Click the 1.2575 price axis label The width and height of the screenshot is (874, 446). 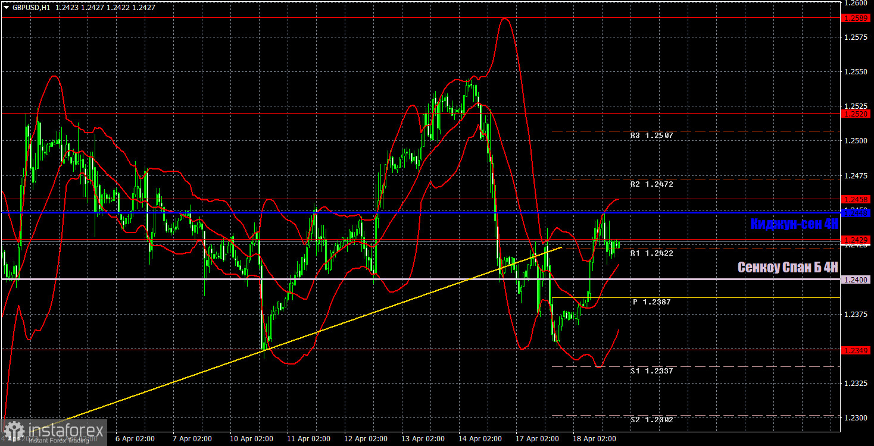pos(856,37)
